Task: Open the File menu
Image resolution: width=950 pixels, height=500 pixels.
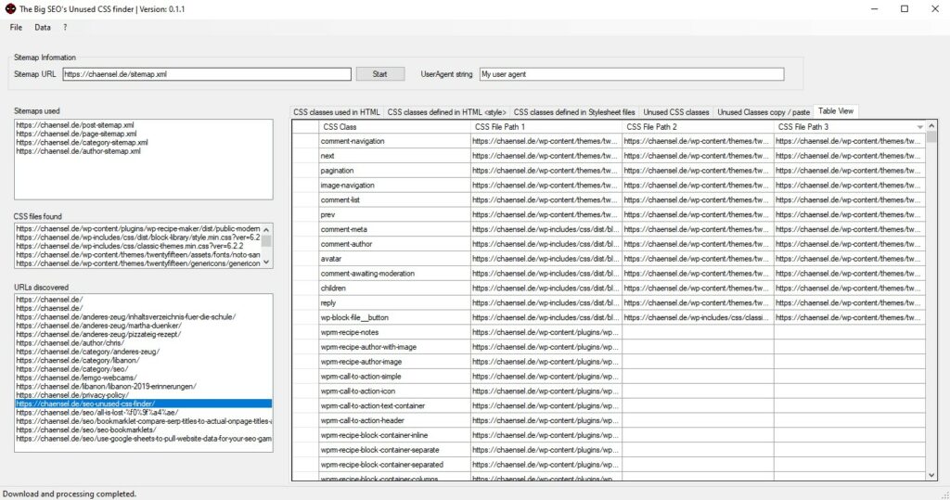Action: [16, 27]
